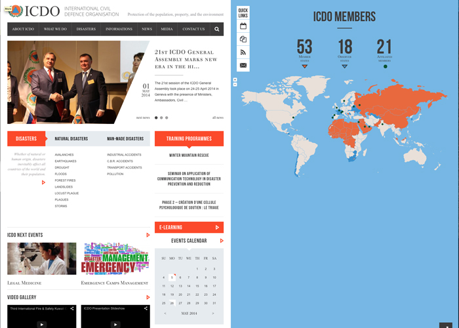Click the E-Learning play arrow

217,227
